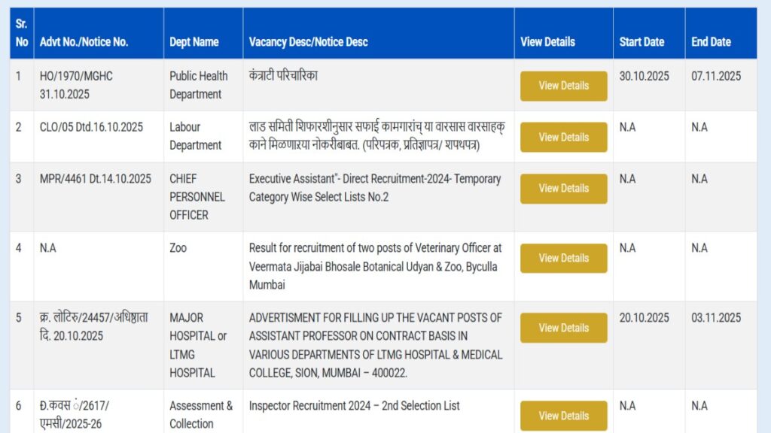Click the Executive Assistant Direct Recruitment description
Image resolution: width=771 pixels, height=433 pixels.
374,188
